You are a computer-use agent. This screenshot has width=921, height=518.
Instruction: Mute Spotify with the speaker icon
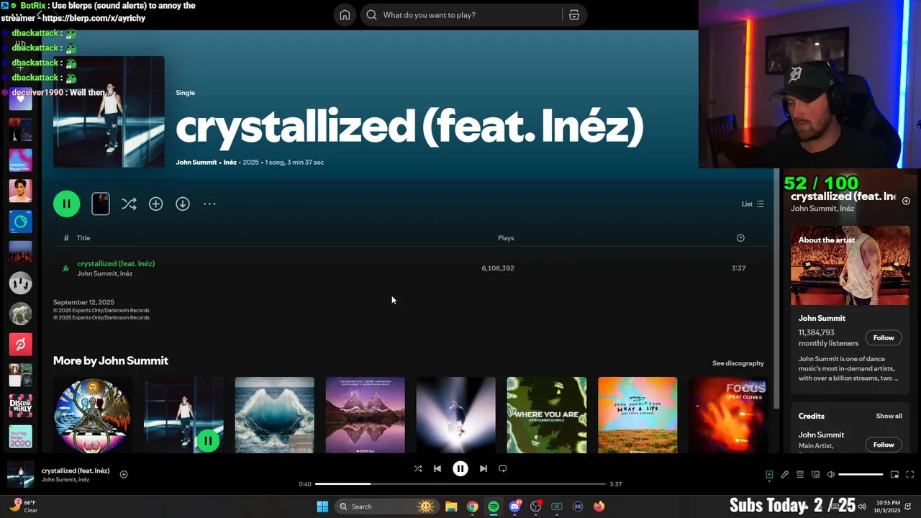(831, 475)
